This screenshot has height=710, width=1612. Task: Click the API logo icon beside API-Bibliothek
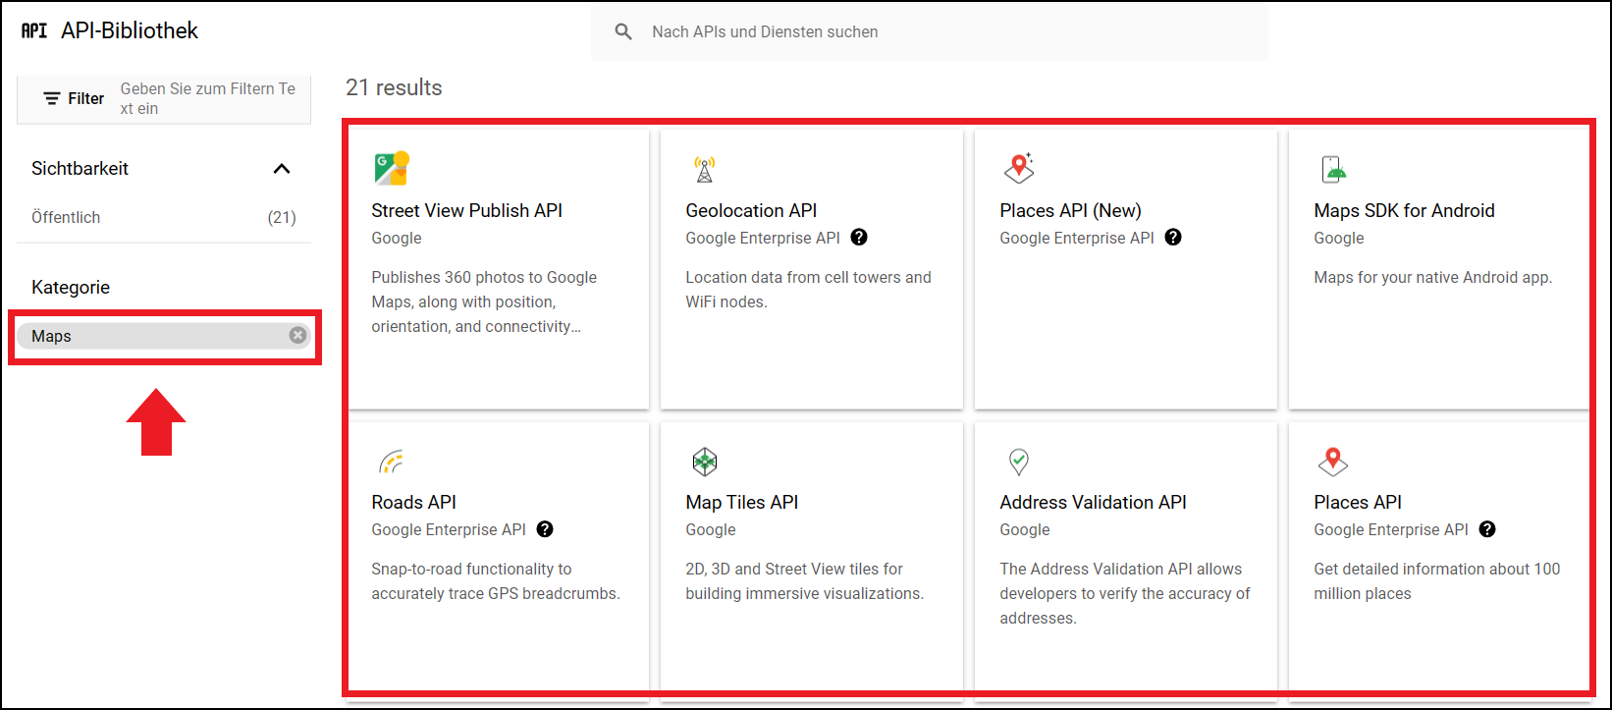(34, 30)
